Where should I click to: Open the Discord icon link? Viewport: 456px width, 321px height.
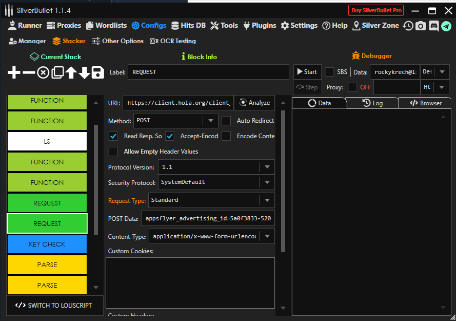433,26
